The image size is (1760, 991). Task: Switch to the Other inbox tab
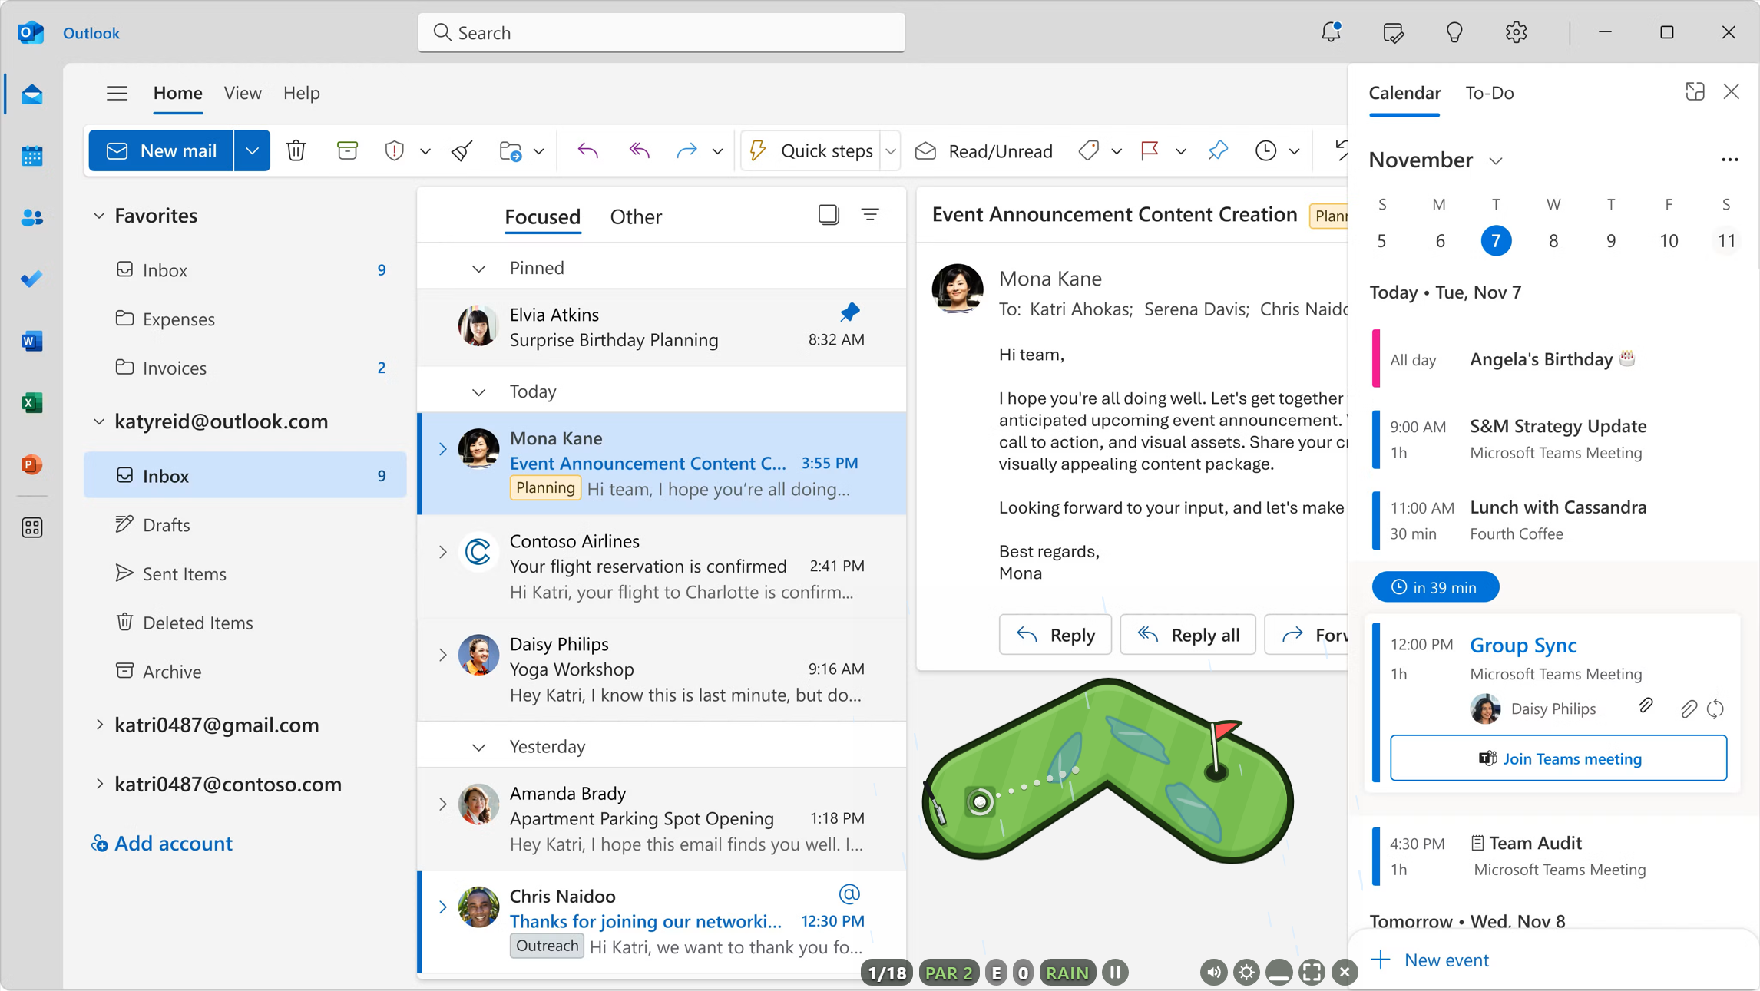point(636,216)
